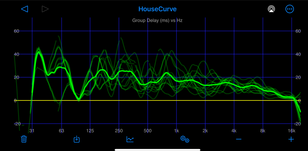Open the AirPlay streaming icon
The height and width of the screenshot is (151, 308).
click(x=271, y=9)
